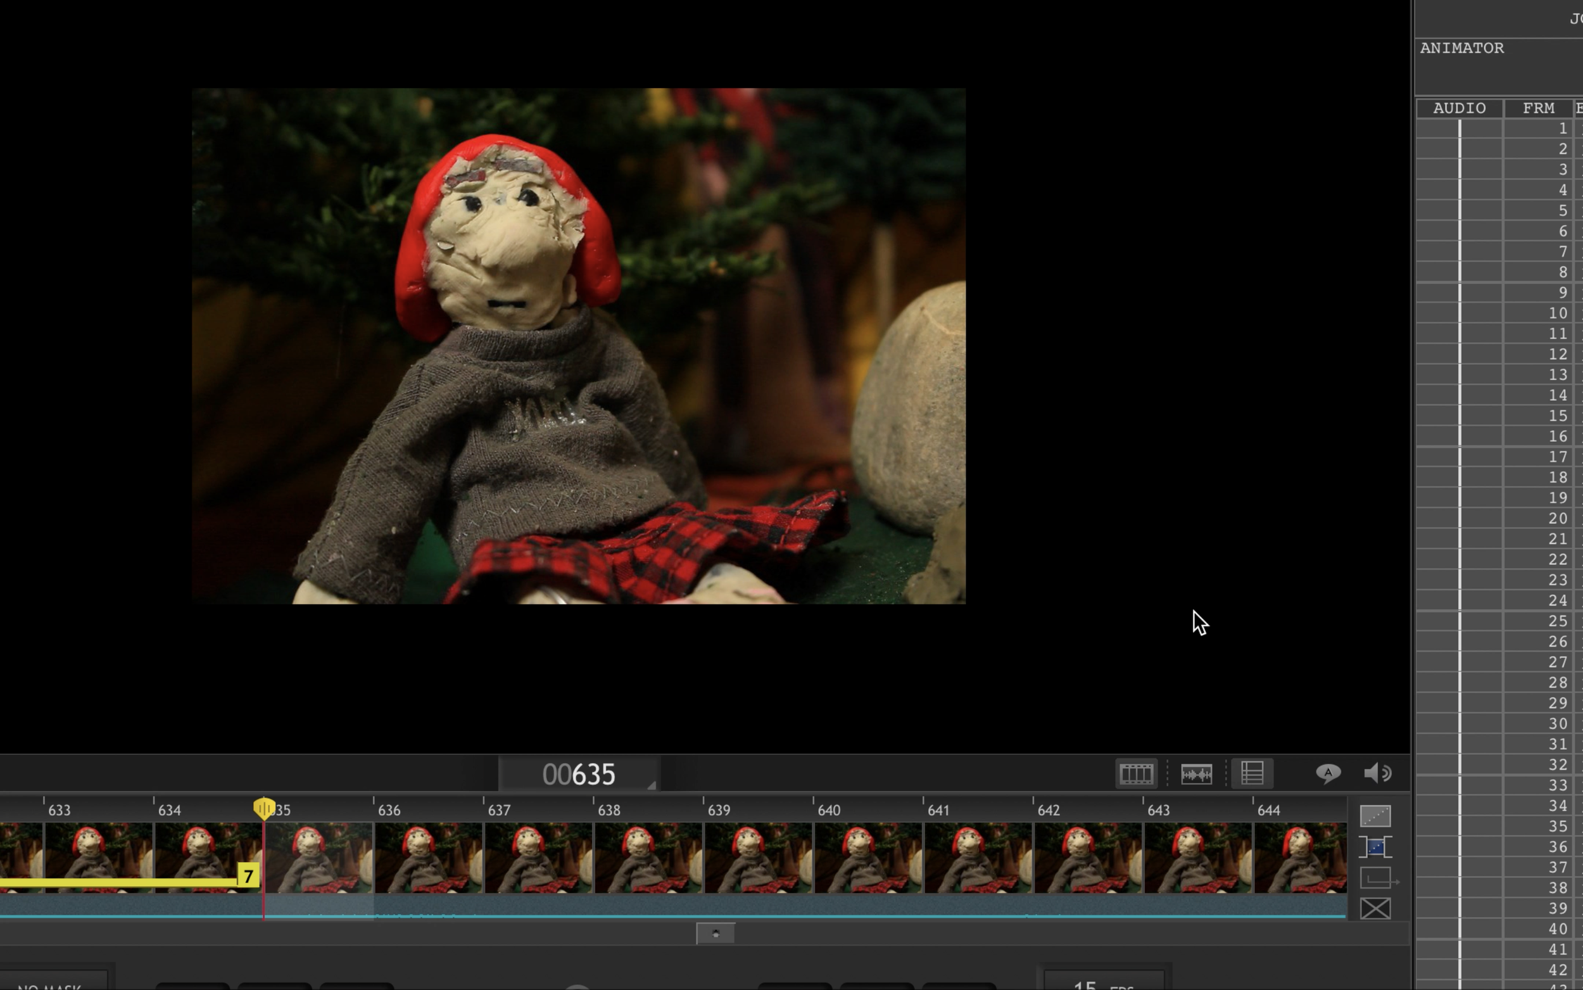Click the dotted diagonal line icon beside timeline
This screenshot has height=990, width=1583.
point(1375,816)
